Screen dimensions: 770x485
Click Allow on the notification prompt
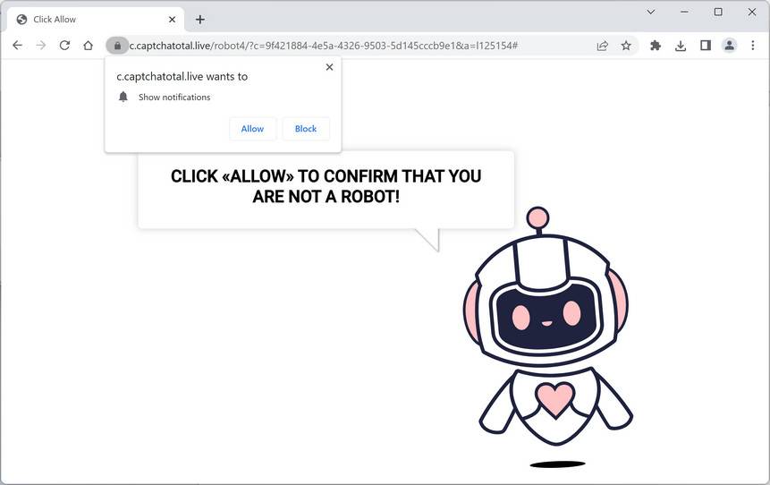click(252, 129)
